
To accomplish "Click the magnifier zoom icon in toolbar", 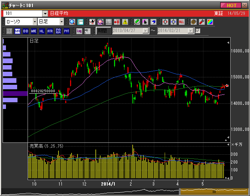I will 72,22.
